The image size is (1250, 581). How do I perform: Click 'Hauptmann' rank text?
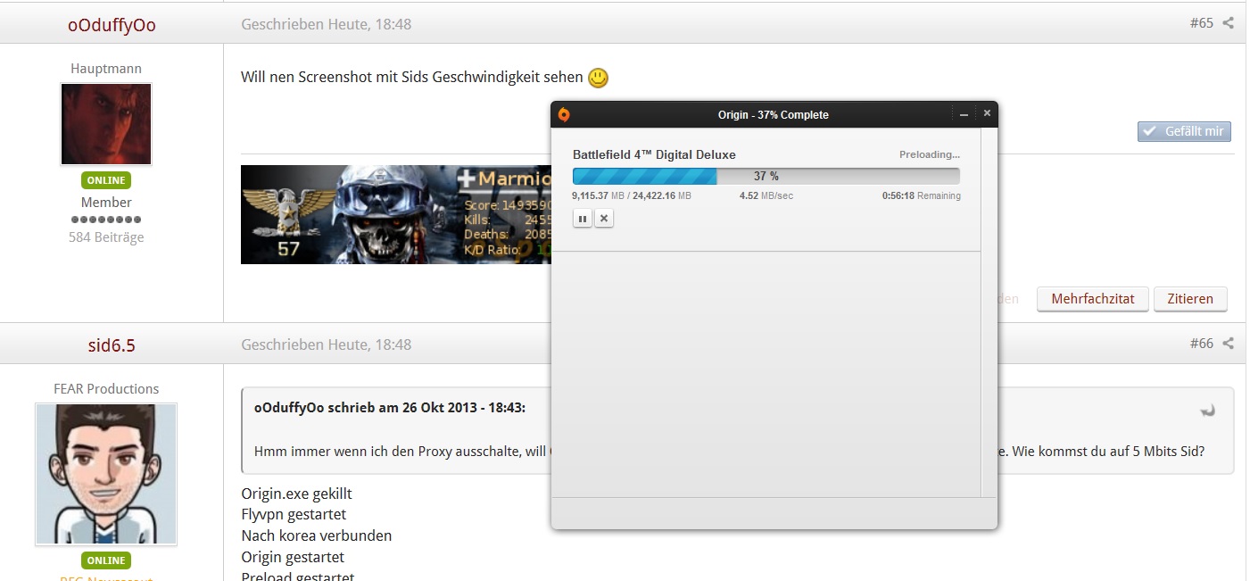(x=106, y=69)
